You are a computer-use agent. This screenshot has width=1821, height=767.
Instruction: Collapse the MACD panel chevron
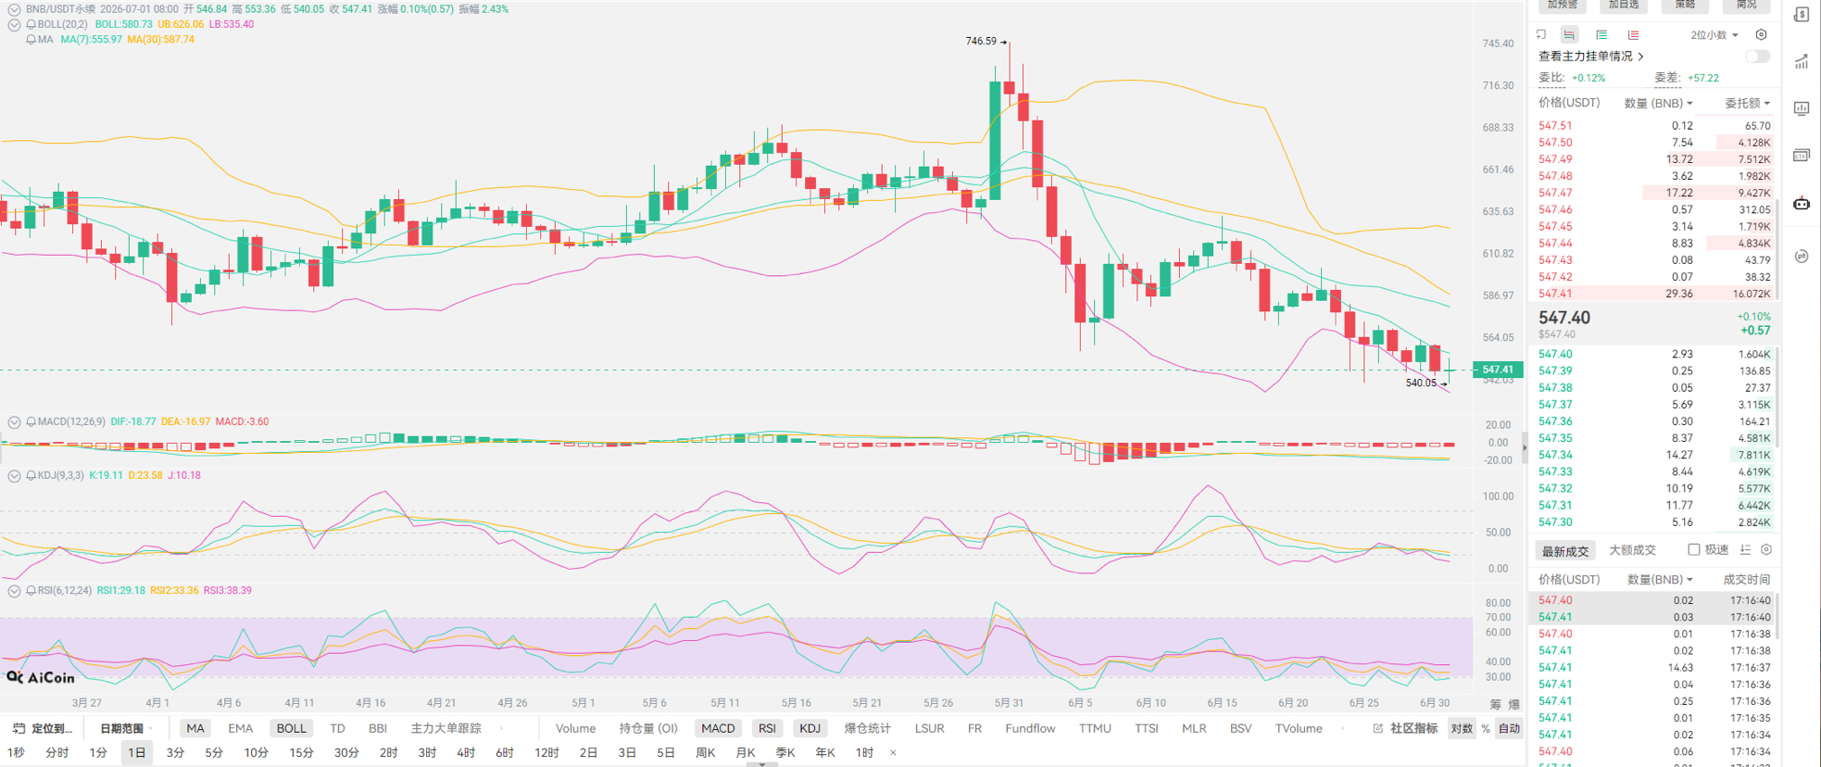(x=14, y=421)
